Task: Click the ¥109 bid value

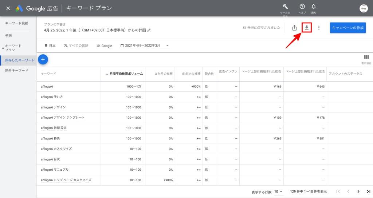Action: 277,118
